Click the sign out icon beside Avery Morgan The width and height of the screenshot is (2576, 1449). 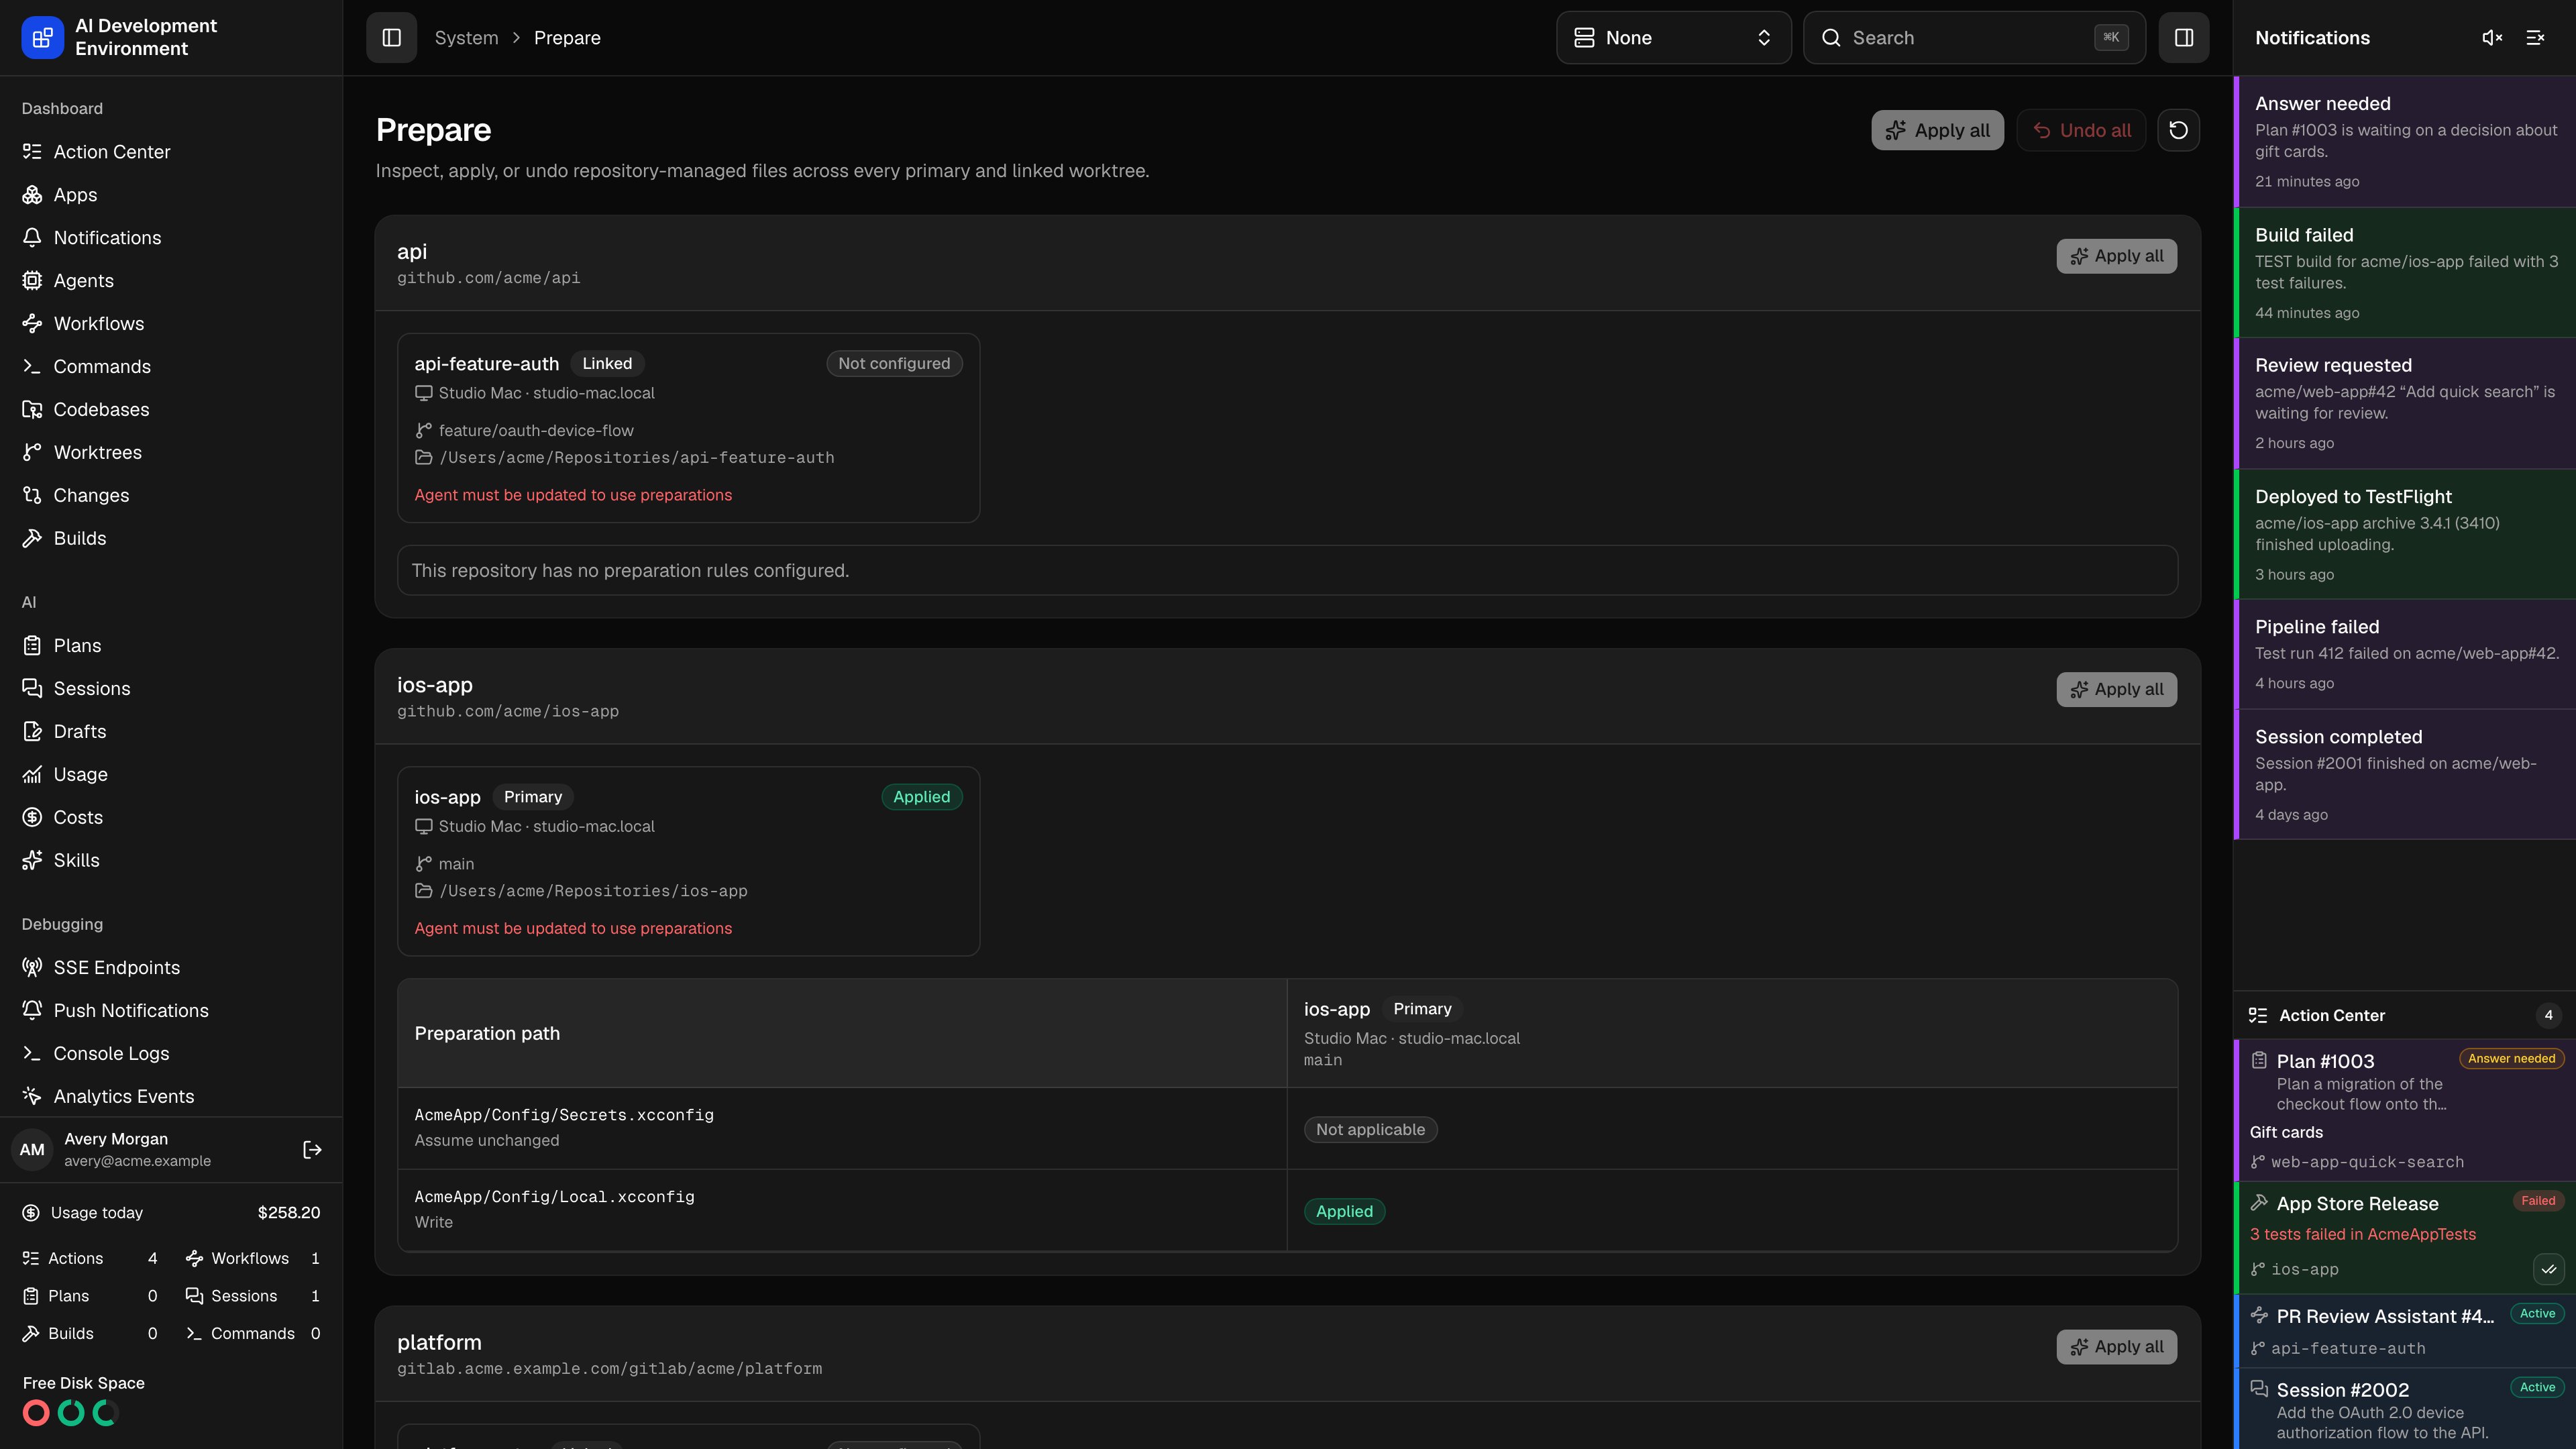pyautogui.click(x=312, y=1149)
